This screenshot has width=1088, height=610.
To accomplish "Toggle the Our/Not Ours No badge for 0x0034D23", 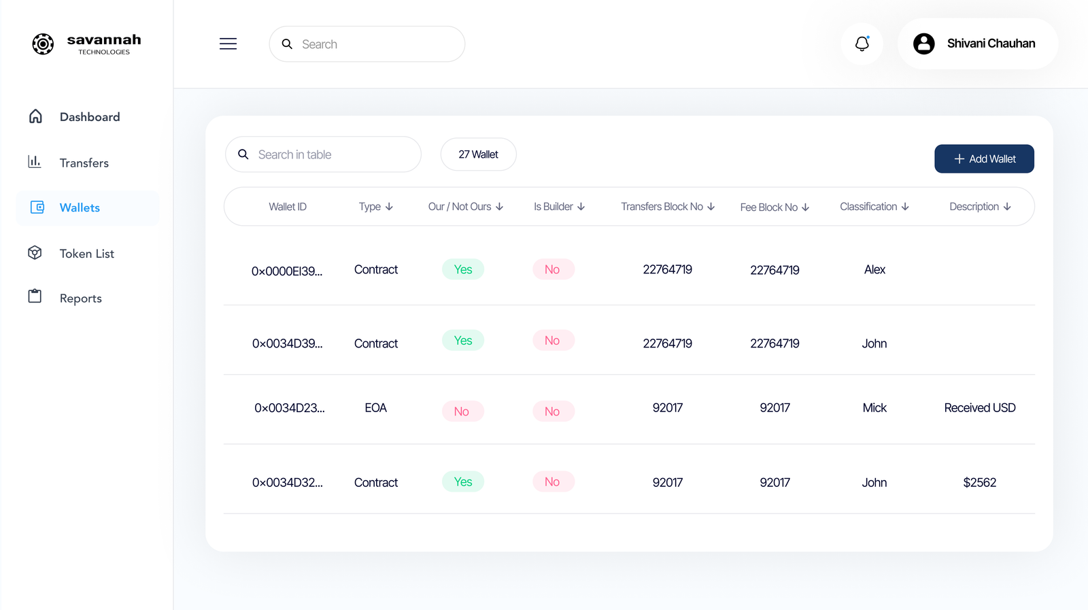I will pyautogui.click(x=462, y=411).
